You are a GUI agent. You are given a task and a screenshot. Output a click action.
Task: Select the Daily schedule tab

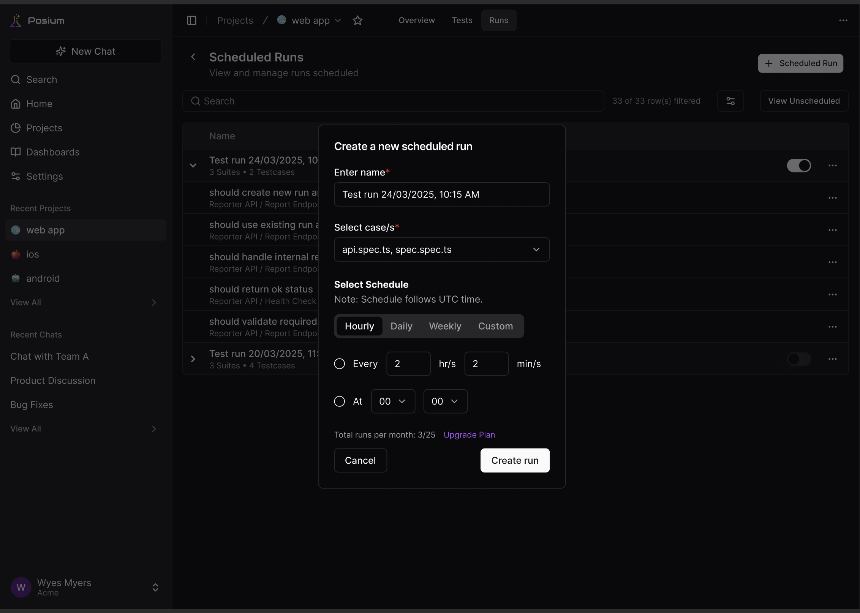[402, 326]
